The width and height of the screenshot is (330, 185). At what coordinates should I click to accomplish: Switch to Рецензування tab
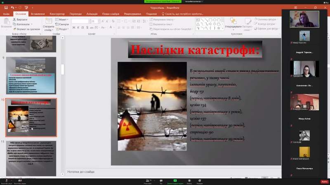point(132,14)
